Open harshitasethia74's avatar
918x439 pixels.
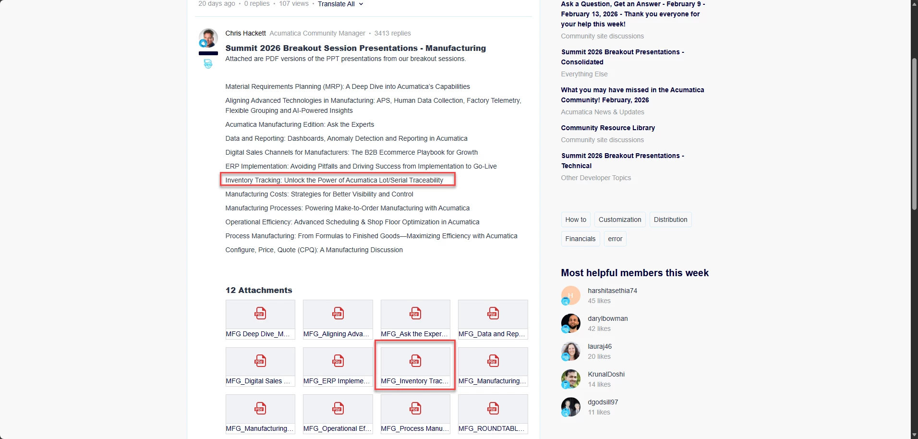point(570,295)
